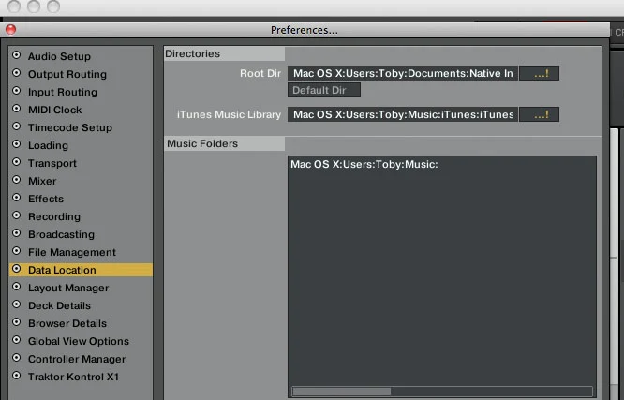Click the MIDI Clock bullet icon

point(16,110)
